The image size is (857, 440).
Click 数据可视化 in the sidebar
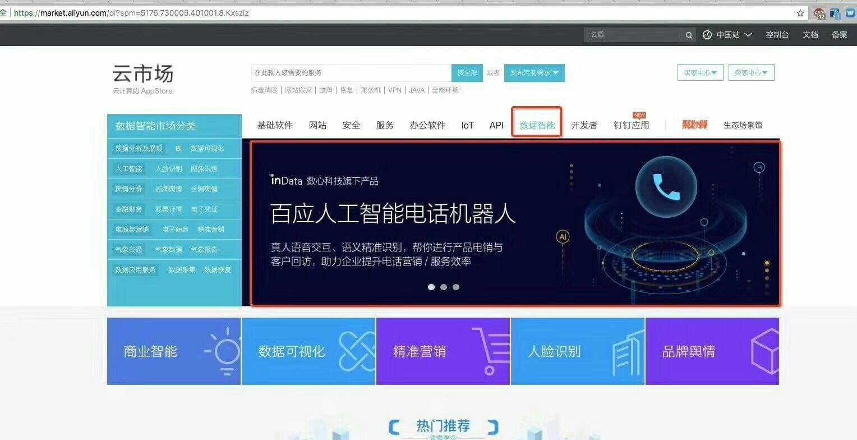(207, 149)
